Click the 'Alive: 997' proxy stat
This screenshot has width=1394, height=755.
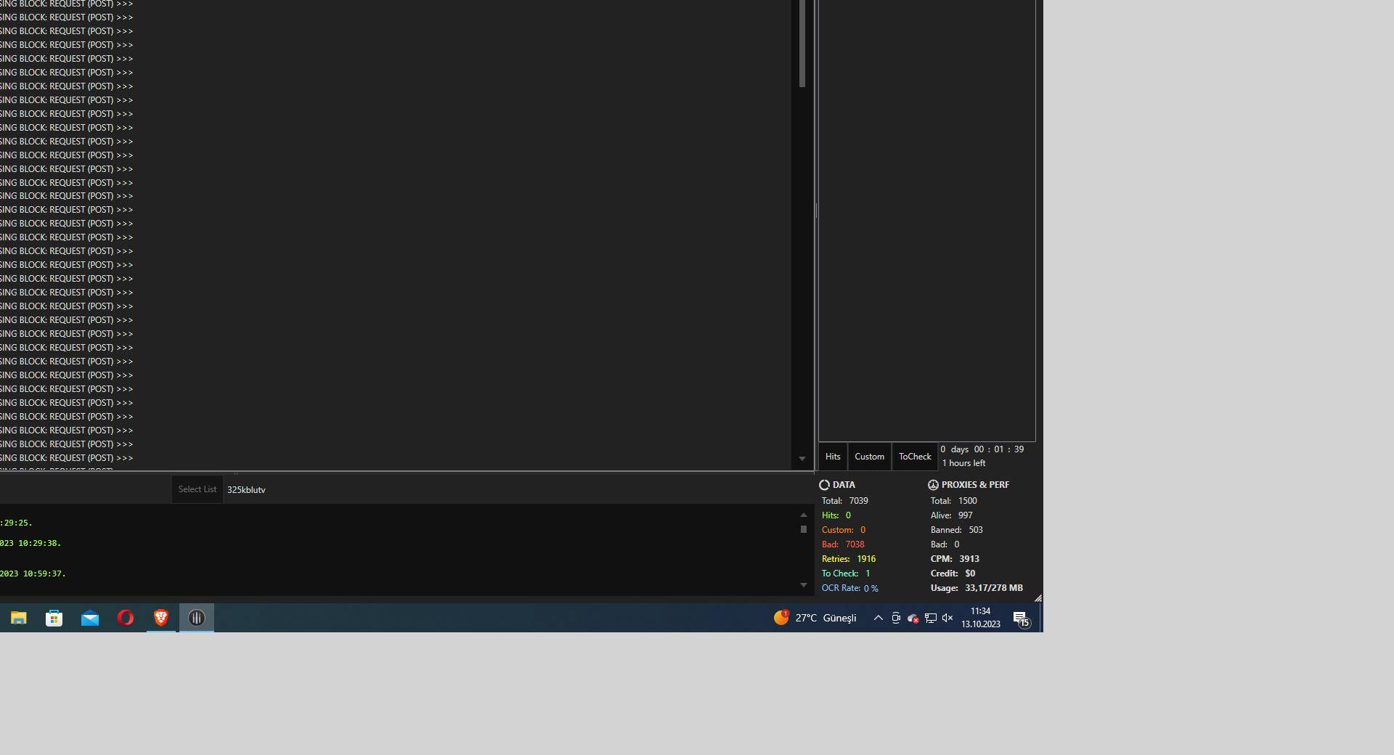[952, 515]
